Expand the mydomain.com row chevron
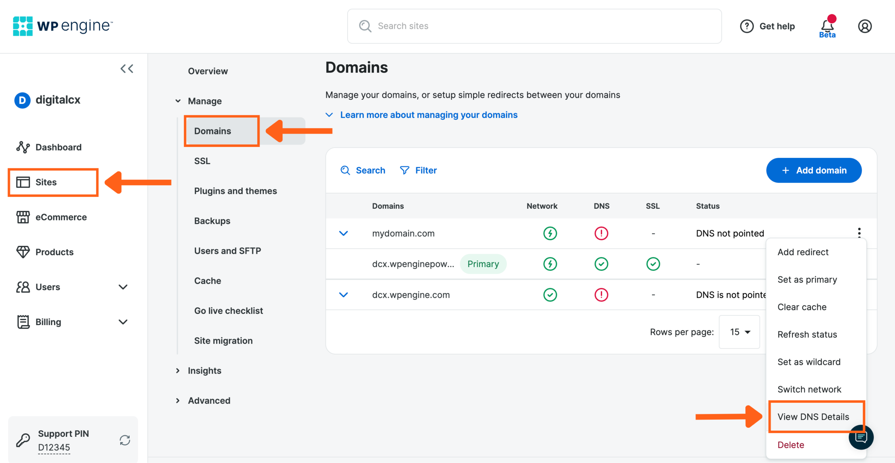The height and width of the screenshot is (463, 895). [x=343, y=233]
